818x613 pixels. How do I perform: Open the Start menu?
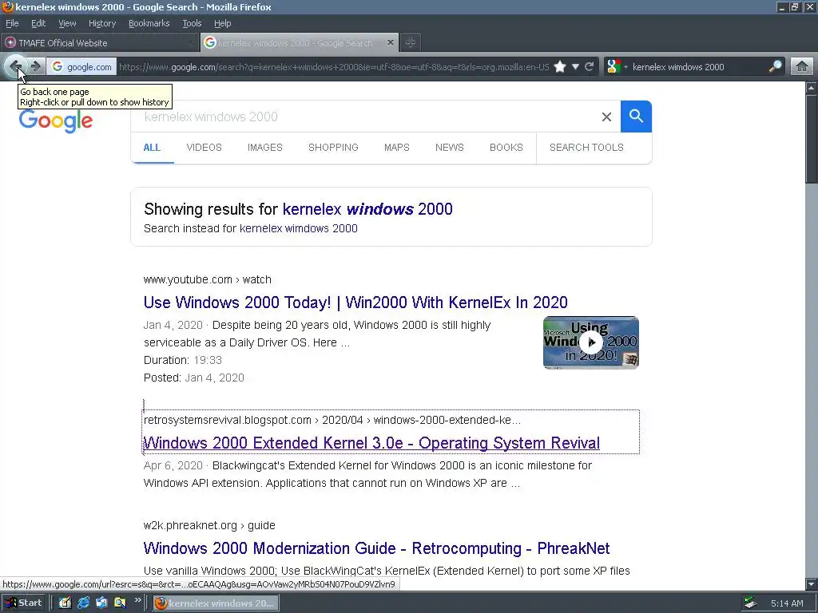(x=23, y=603)
